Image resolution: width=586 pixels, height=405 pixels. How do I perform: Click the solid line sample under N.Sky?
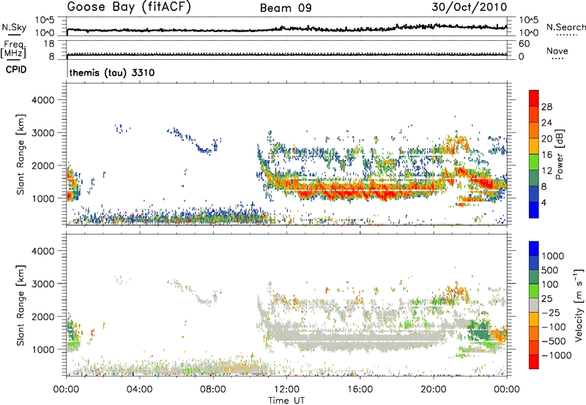tap(14, 34)
